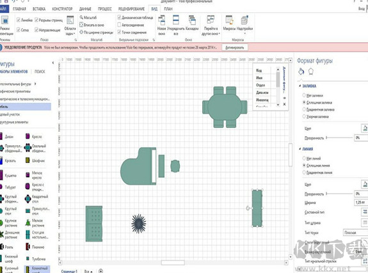The width and height of the screenshot is (368, 273).
Task: Click the Активировать button in the notification bar
Action: coord(234,47)
